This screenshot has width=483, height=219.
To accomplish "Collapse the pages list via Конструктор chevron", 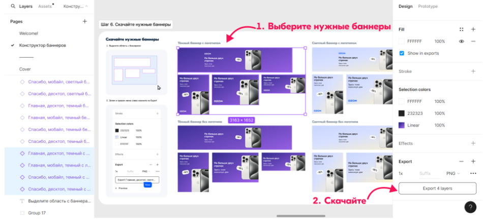I will [86, 7].
